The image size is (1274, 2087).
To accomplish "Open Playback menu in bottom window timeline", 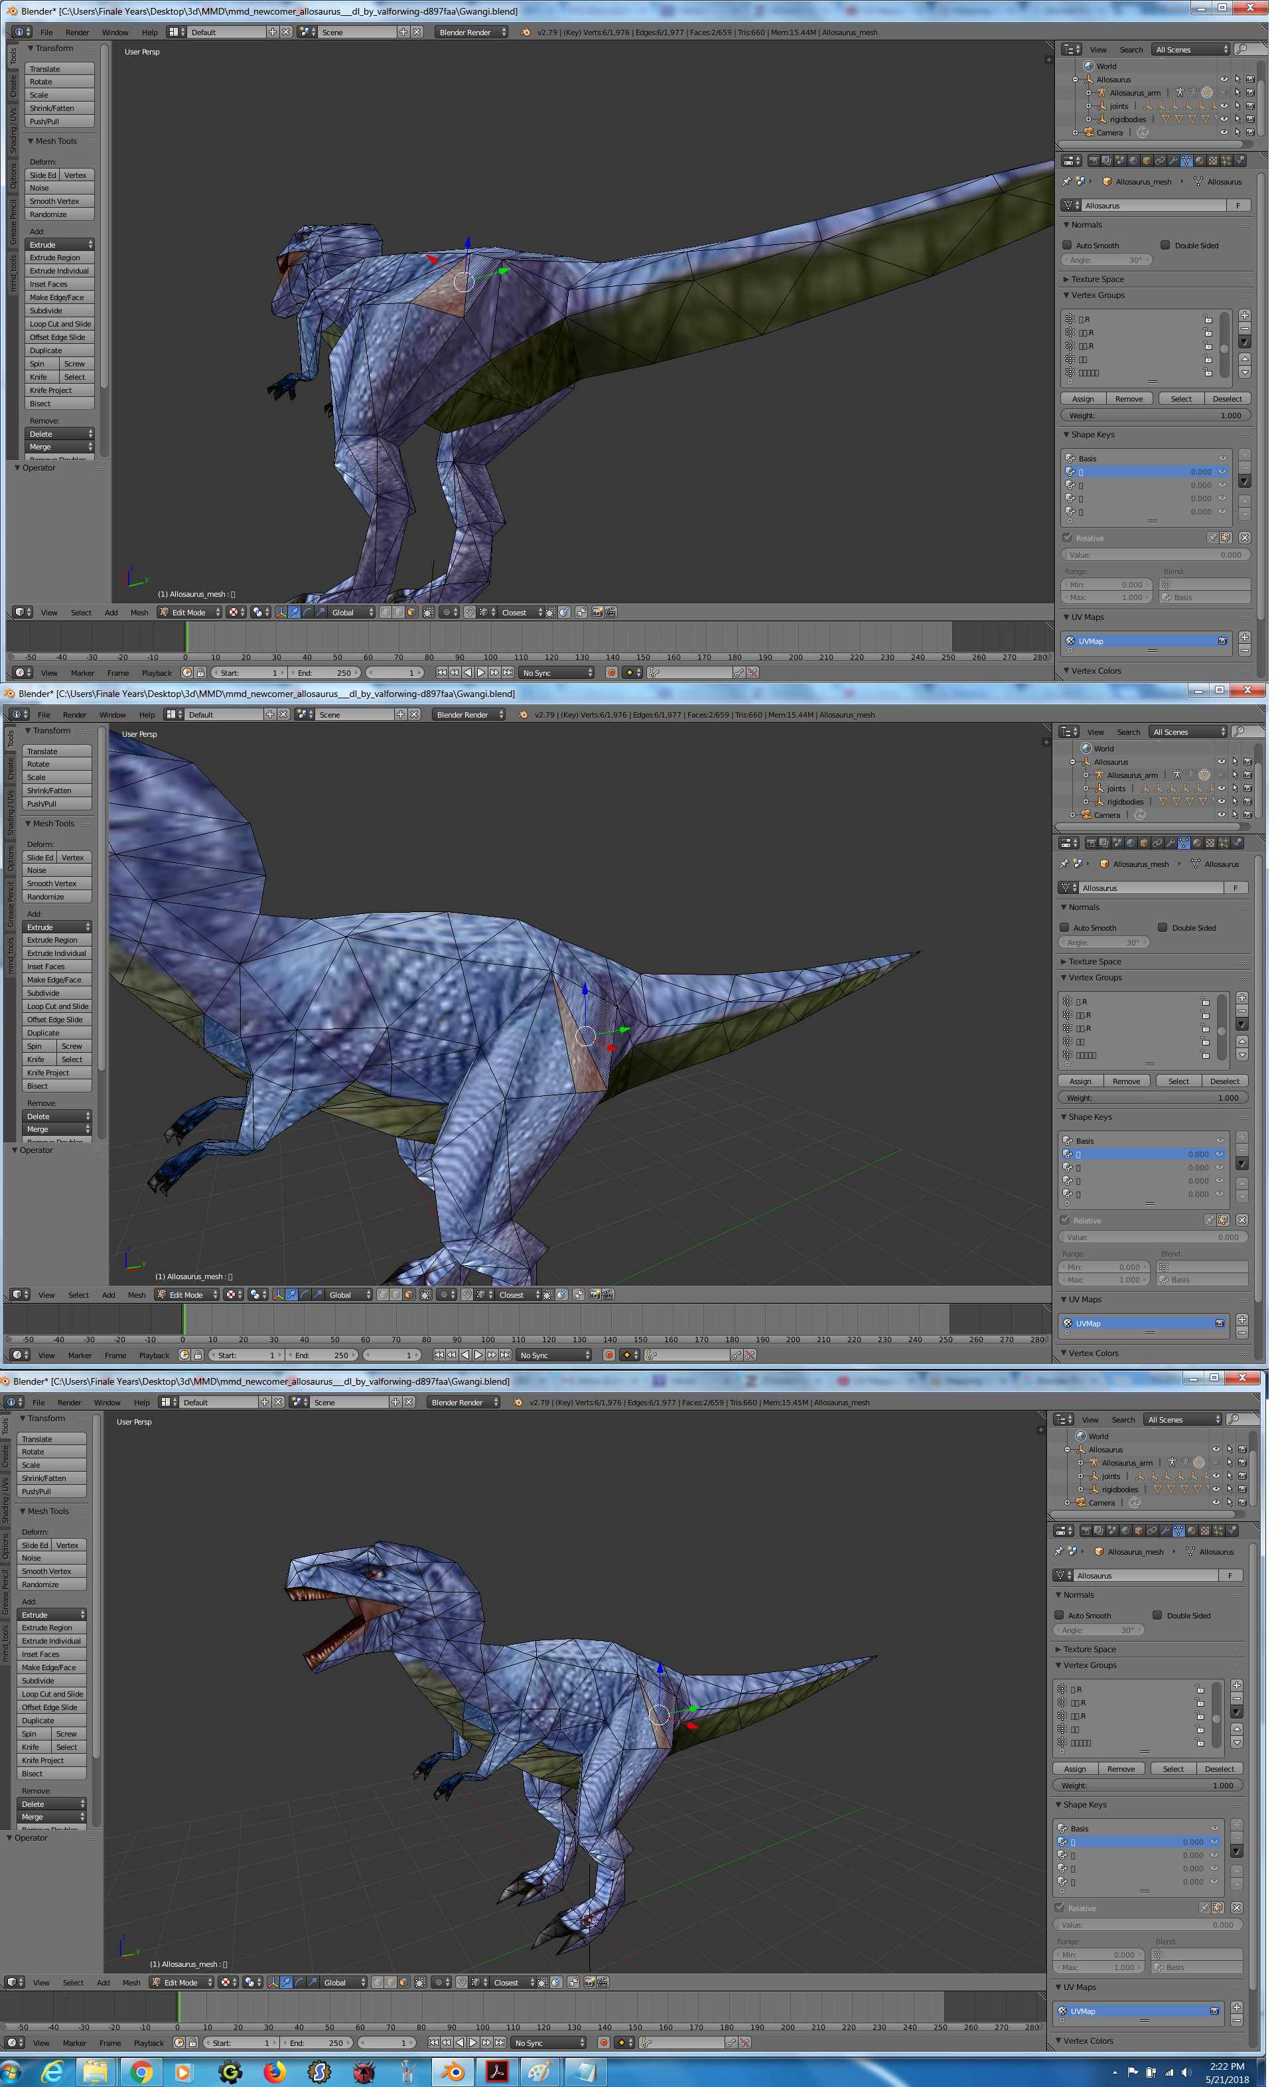I will tap(149, 2043).
